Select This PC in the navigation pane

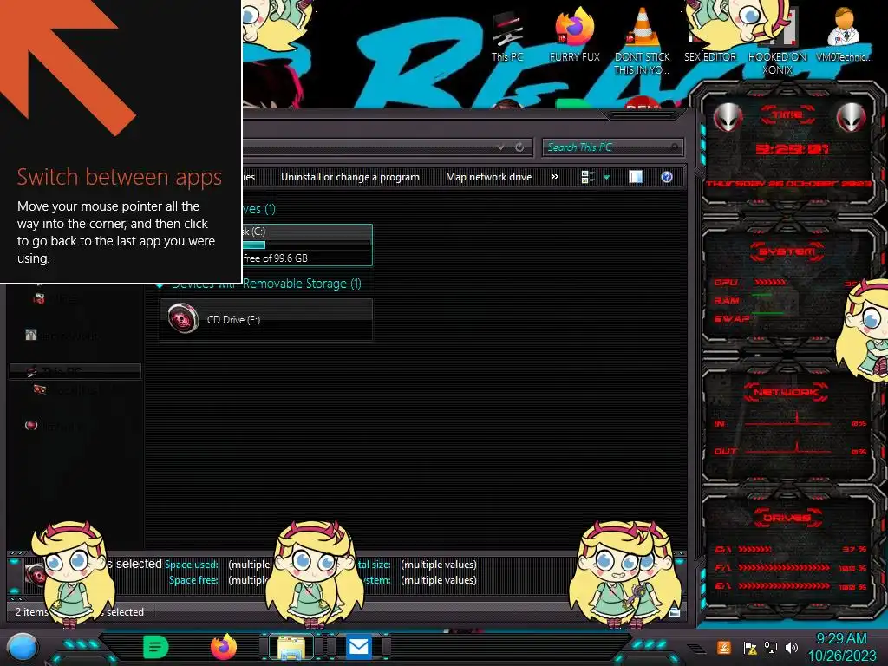tap(75, 371)
